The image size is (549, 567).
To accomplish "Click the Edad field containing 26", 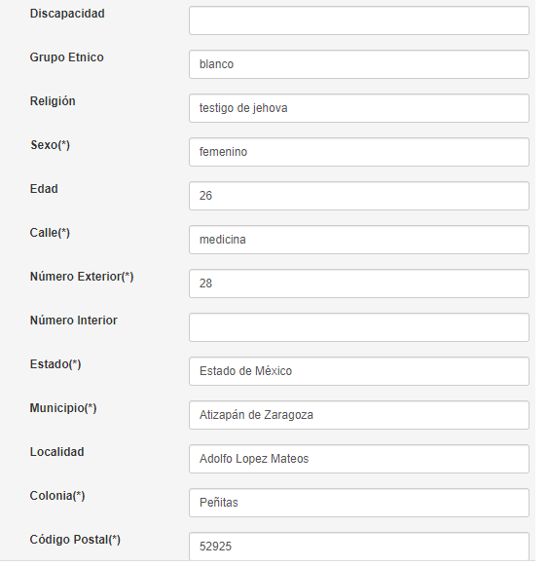I will click(x=359, y=196).
